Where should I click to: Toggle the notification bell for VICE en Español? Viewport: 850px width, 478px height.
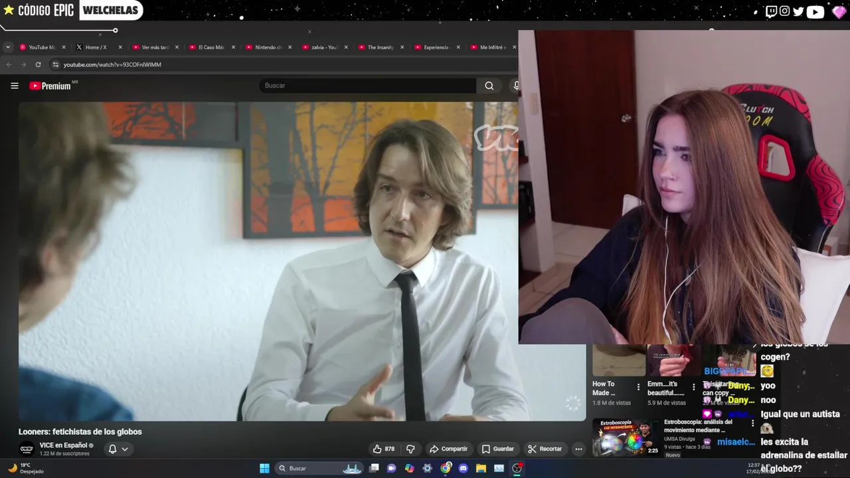(112, 449)
